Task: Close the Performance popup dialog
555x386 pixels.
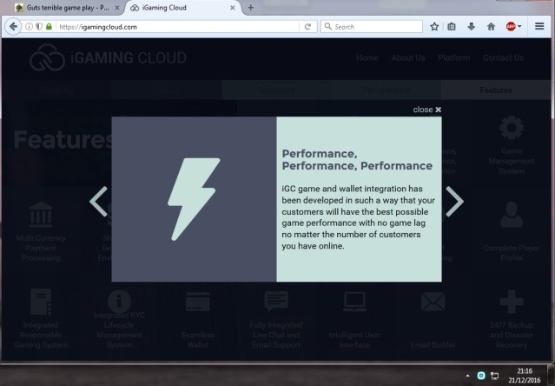Action: click(426, 110)
